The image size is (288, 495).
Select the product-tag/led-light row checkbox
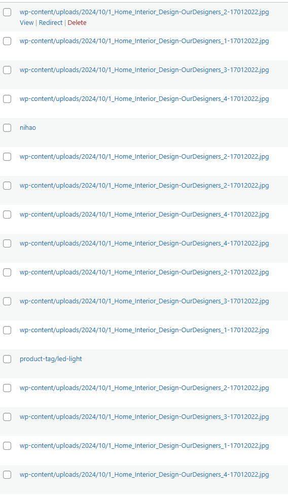[7, 359]
